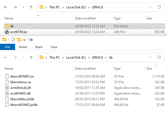Open the File ribbon tab
Image resolution: width=167 pixels, height=114 pixels.
point(8,47)
